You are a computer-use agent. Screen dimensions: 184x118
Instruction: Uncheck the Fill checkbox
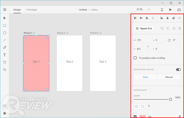click(x=135, y=116)
